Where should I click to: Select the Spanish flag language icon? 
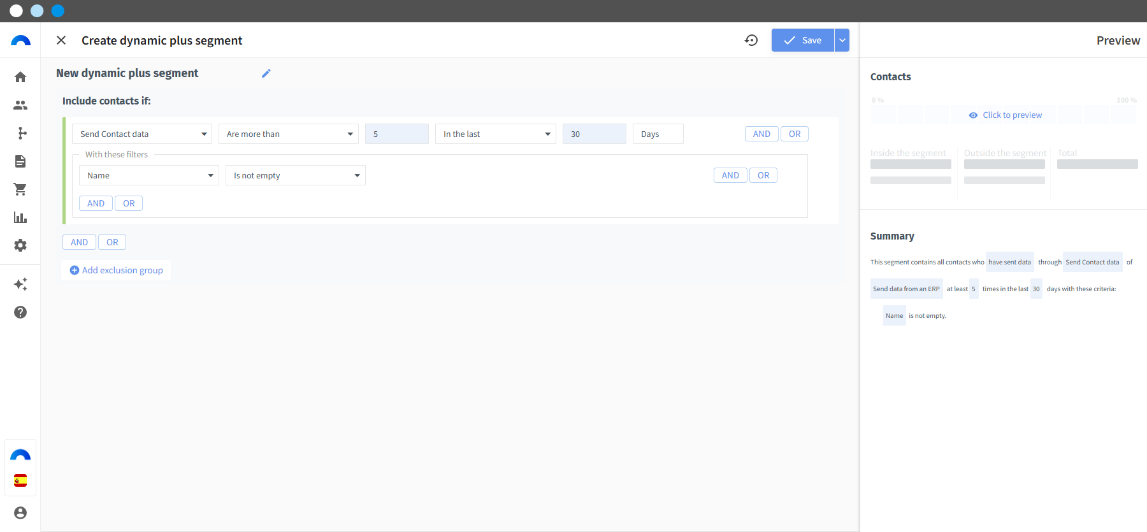point(20,480)
